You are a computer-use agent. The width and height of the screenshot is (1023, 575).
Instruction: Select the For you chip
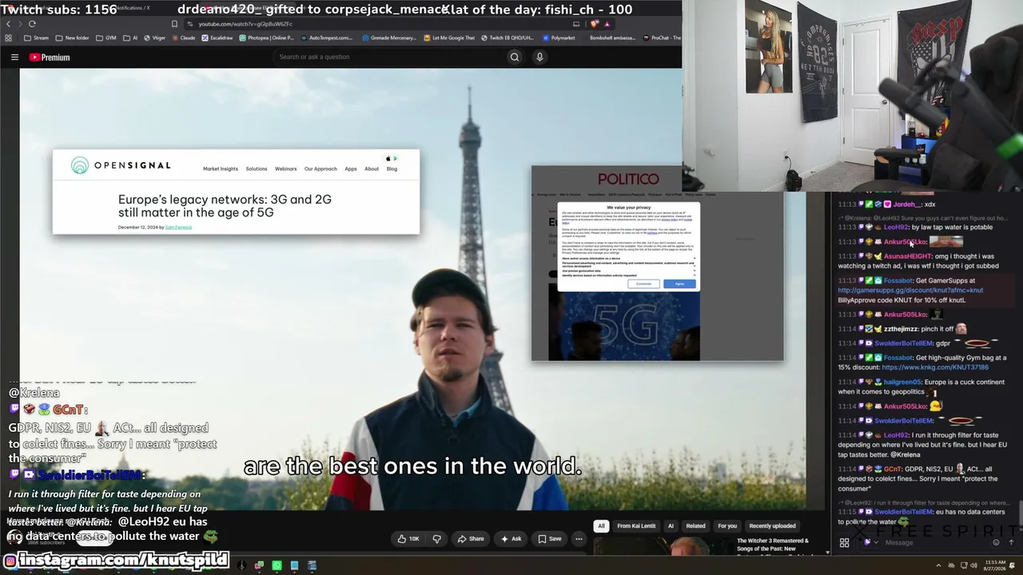[x=727, y=526]
